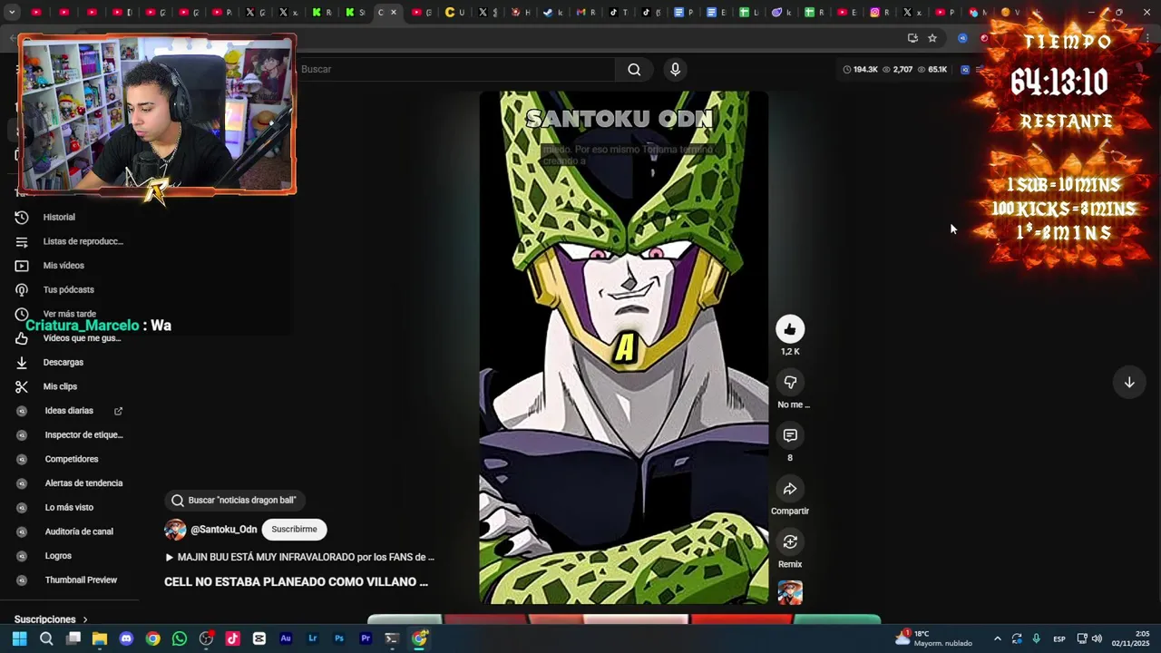
Task: Open Alertas de tendencia
Action: [x=83, y=483]
